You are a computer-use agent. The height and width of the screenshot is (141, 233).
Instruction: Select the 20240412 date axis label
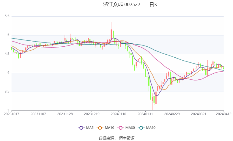pos(224,114)
